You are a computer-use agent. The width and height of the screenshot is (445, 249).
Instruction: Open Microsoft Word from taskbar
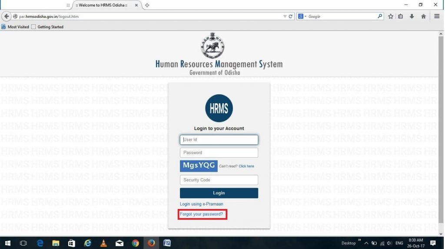point(167,243)
